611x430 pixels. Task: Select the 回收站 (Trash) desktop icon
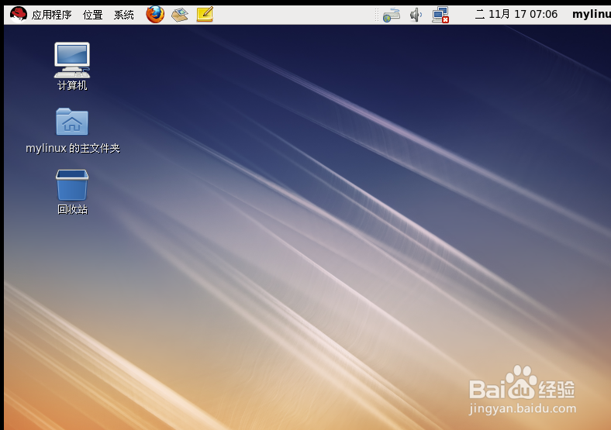[x=72, y=184]
